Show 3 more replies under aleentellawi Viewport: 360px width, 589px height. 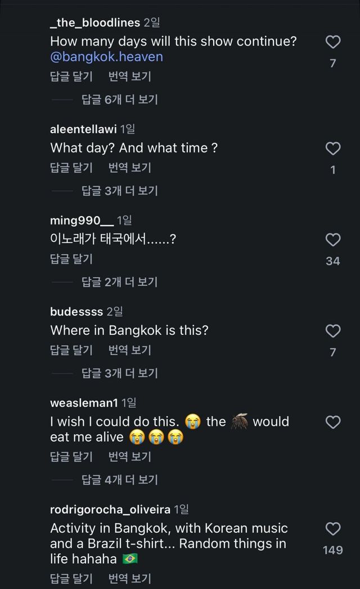point(119,191)
